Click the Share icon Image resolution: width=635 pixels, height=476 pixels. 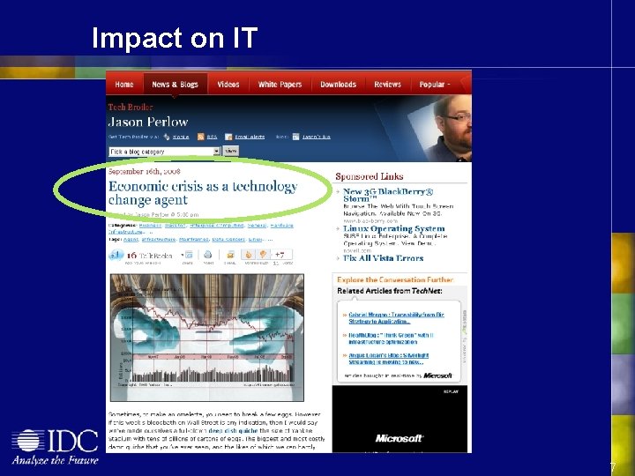coord(189,255)
